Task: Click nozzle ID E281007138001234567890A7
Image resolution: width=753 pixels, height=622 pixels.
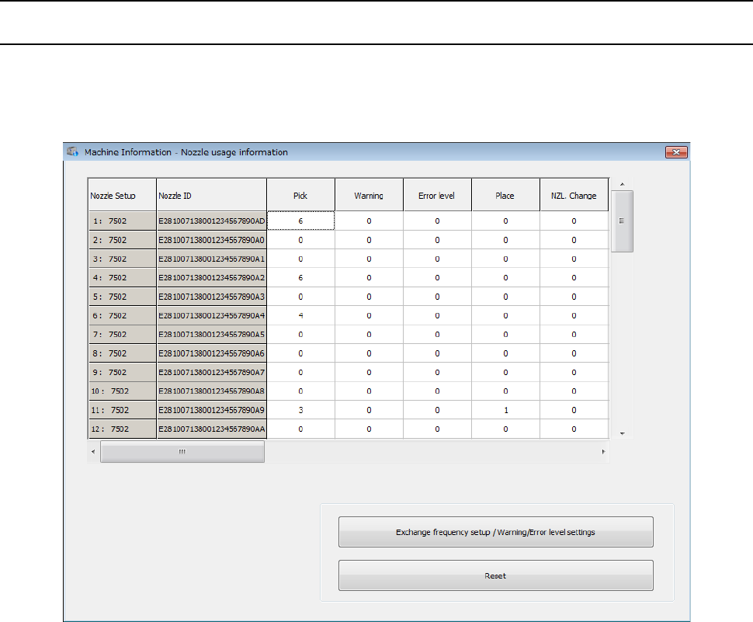Action: point(212,372)
